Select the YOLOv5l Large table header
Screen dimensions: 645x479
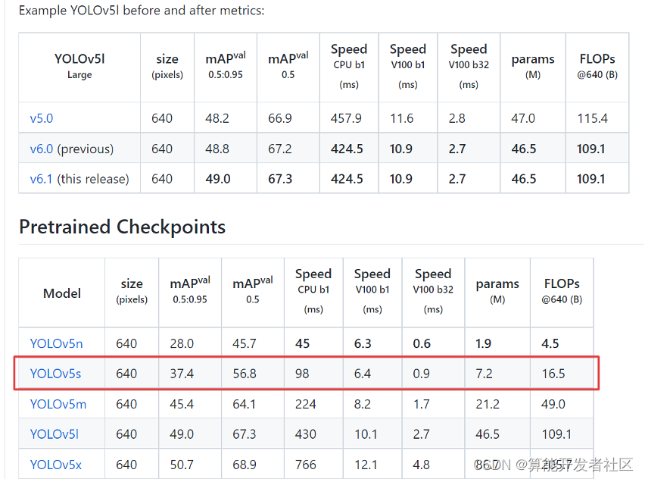click(x=79, y=66)
